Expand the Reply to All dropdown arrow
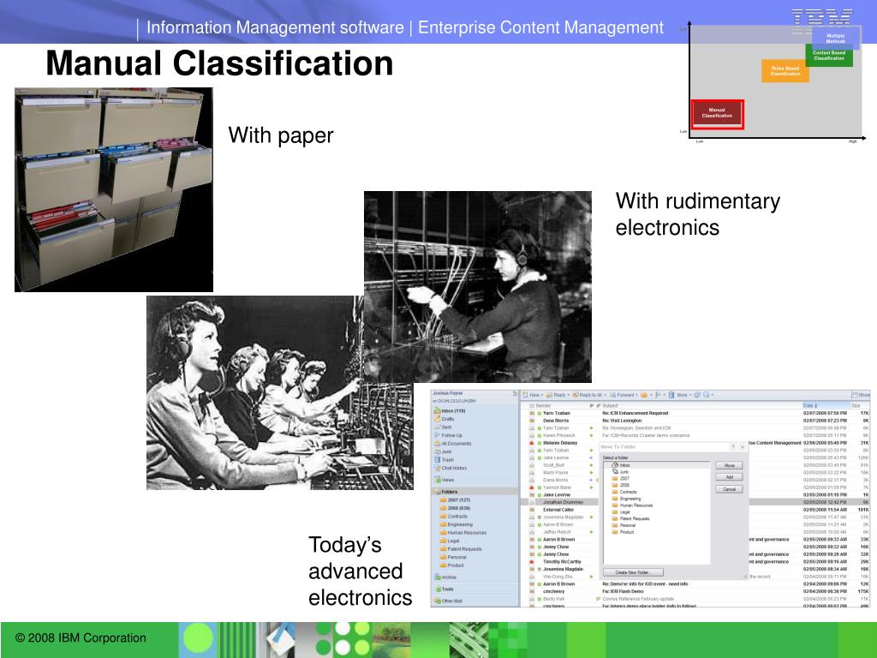Screen dimensions: 877x658 (604, 395)
